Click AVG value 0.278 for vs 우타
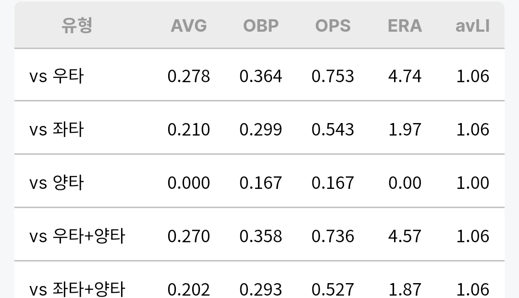519x298 pixels. click(189, 76)
